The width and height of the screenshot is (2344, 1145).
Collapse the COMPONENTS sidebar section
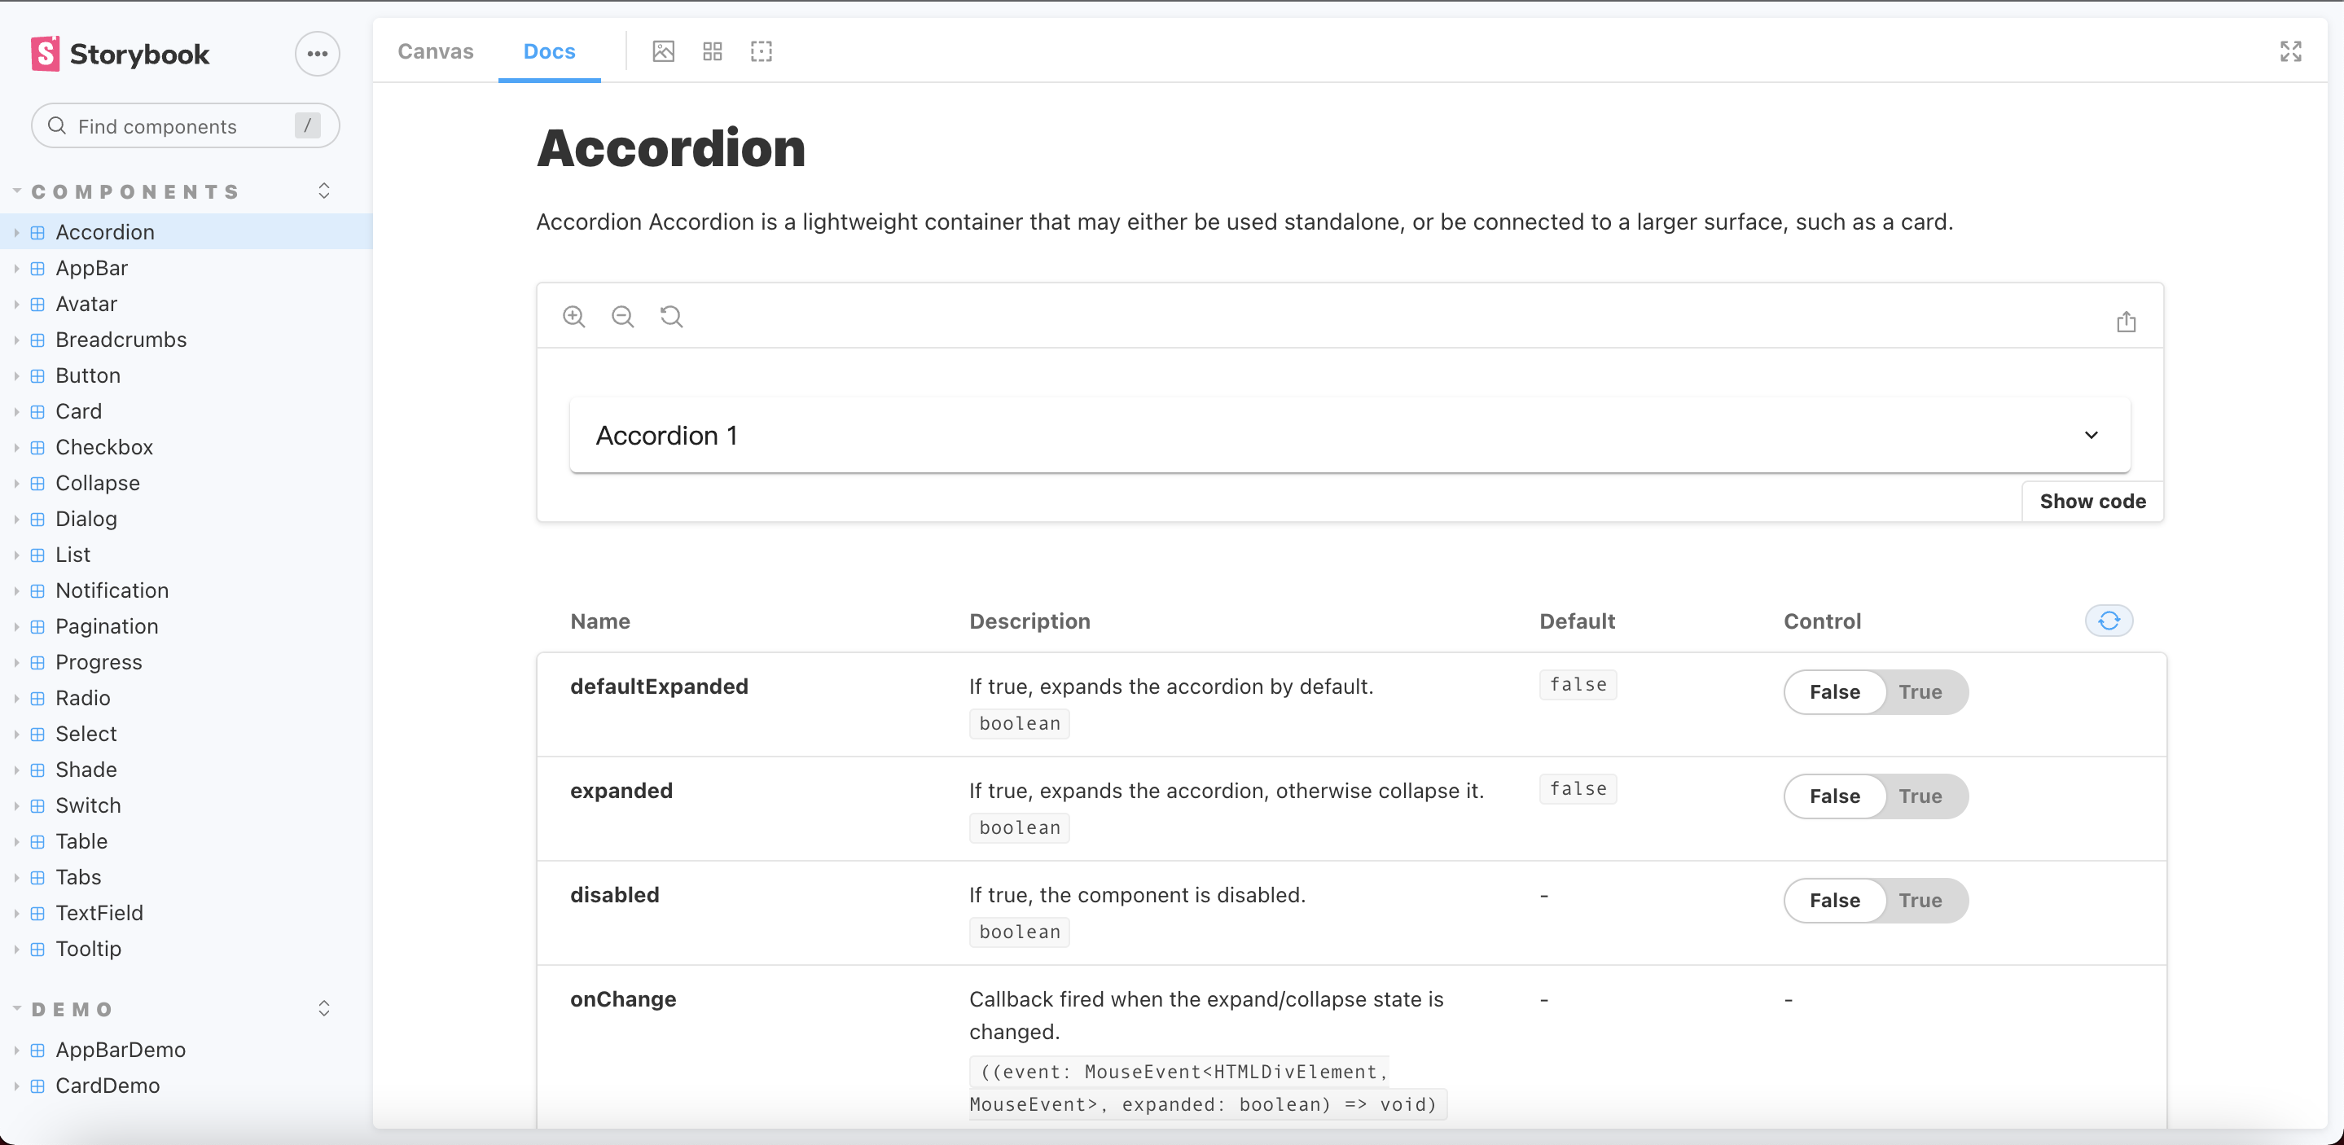point(134,191)
